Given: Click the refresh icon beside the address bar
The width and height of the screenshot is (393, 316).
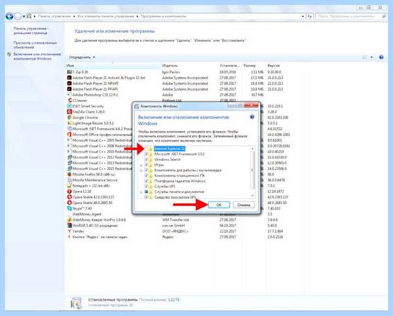Looking at the screenshot, I should (x=310, y=16).
